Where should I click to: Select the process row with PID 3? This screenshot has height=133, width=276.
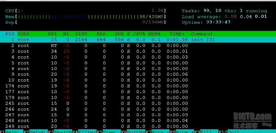[x=138, y=51]
